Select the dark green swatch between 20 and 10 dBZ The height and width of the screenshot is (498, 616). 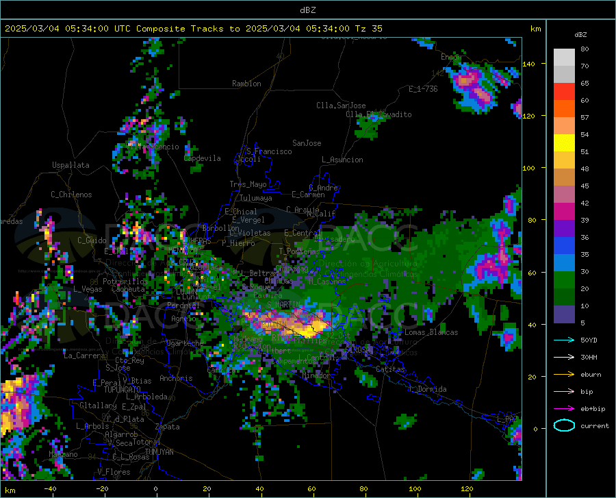click(564, 297)
